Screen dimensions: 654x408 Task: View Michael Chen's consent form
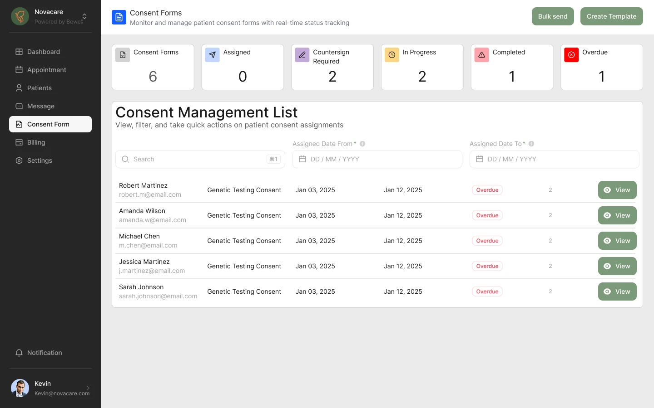click(x=617, y=241)
